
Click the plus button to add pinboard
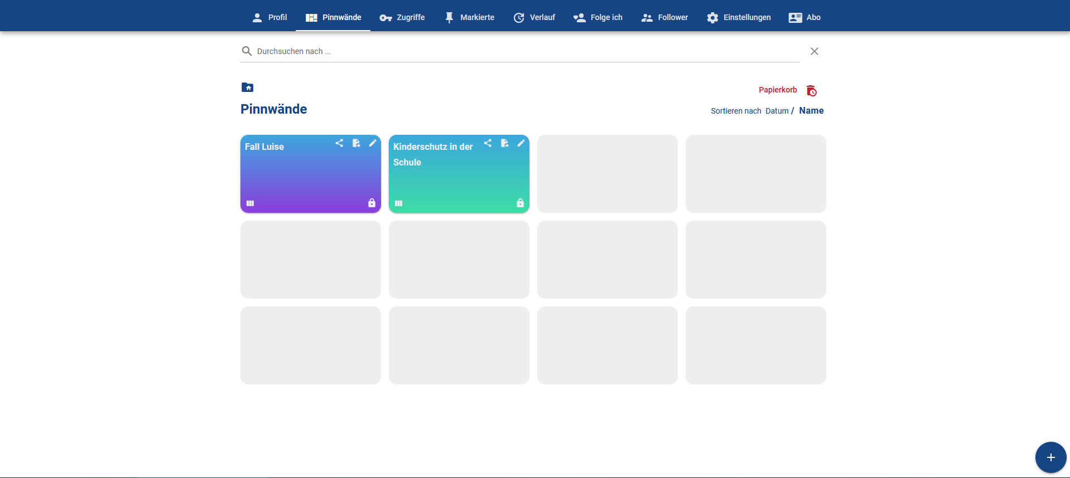point(1050,457)
